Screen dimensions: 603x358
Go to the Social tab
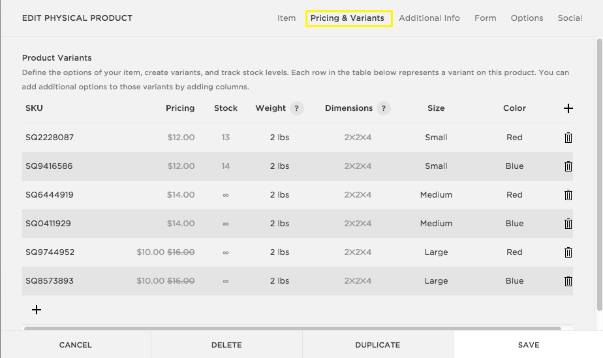tap(570, 18)
